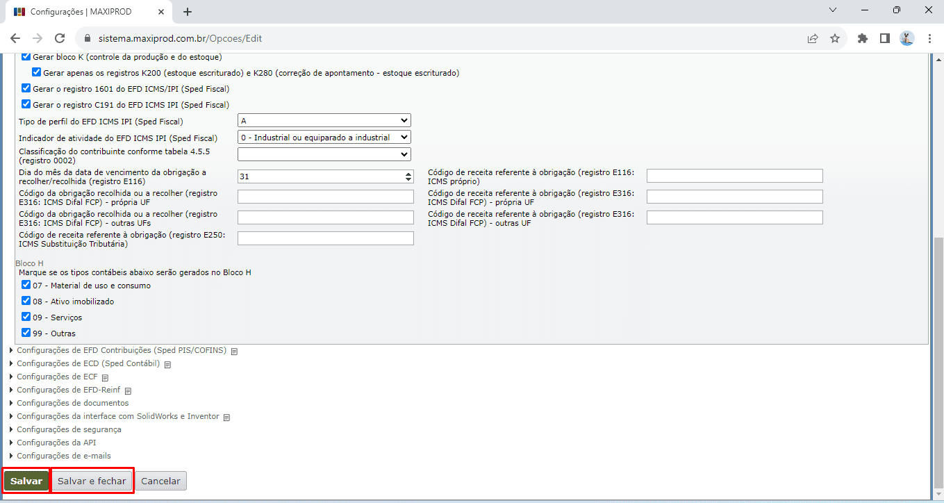Uncheck Gerar bloco K checkbox

26,57
